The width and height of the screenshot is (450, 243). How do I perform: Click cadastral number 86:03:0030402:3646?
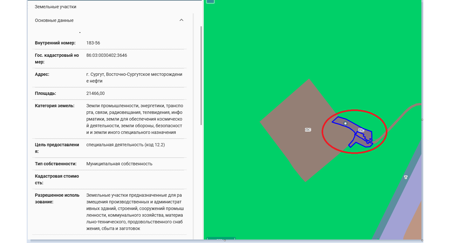[x=107, y=55]
